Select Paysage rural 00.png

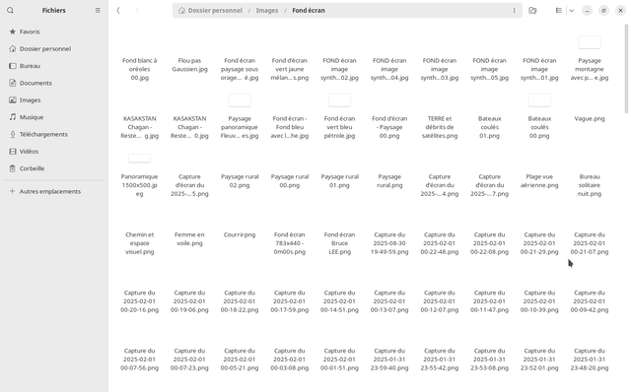pyautogui.click(x=289, y=181)
